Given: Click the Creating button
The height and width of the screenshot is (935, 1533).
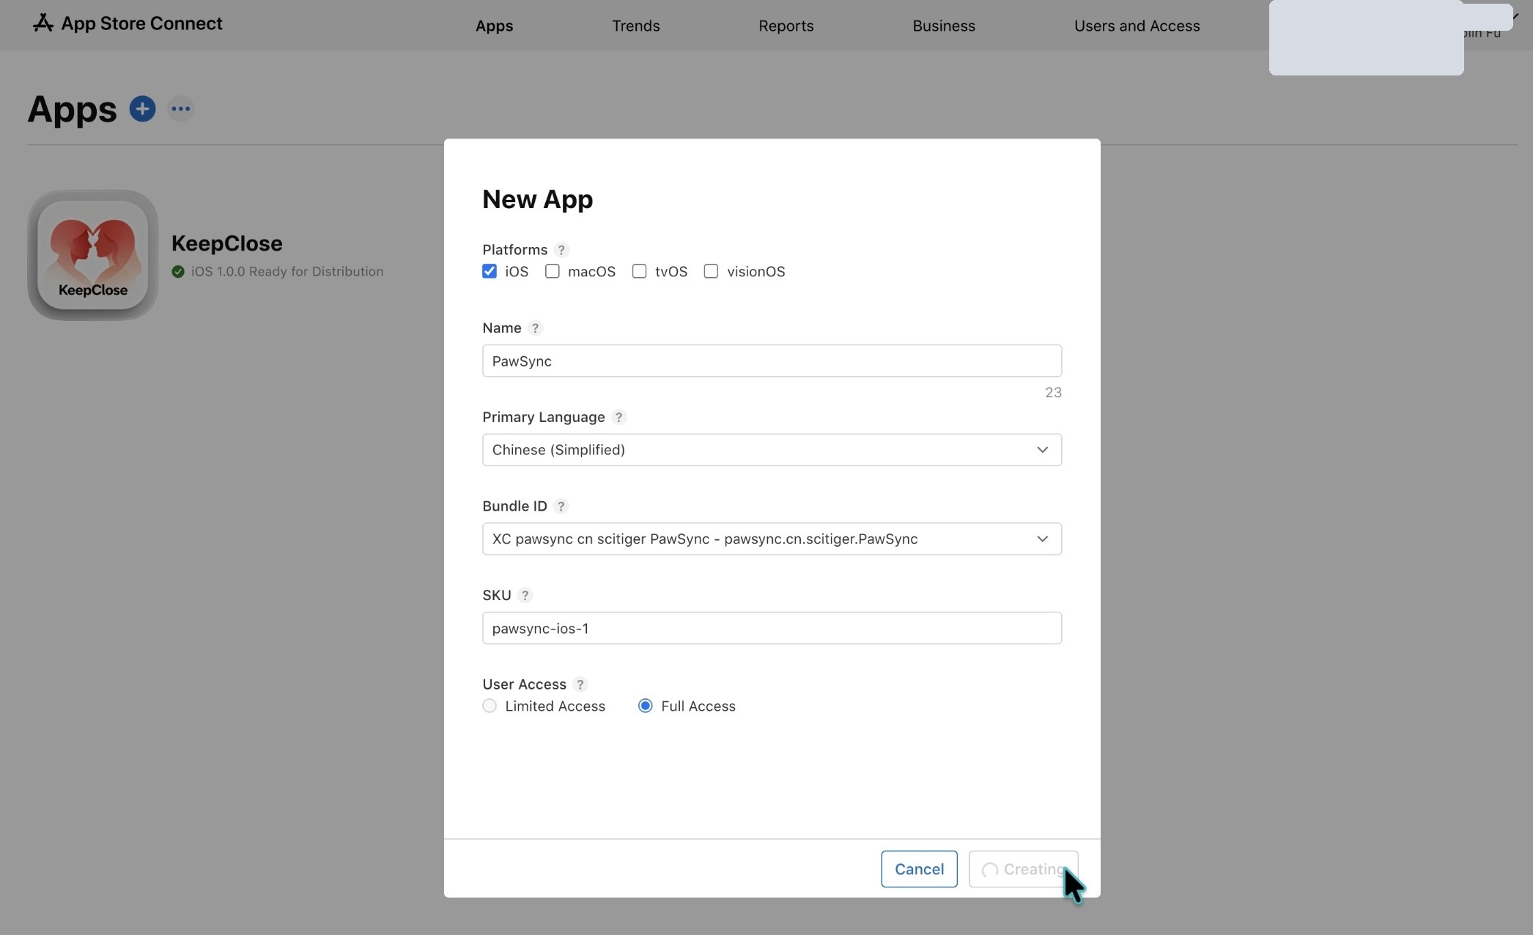Looking at the screenshot, I should point(1023,869).
